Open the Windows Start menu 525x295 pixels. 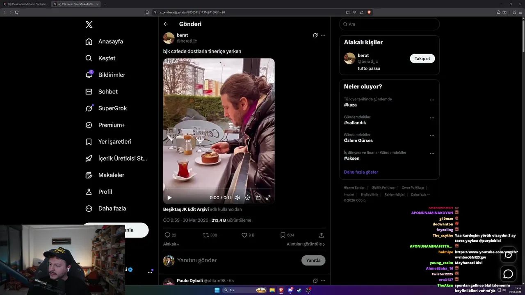coord(217,290)
